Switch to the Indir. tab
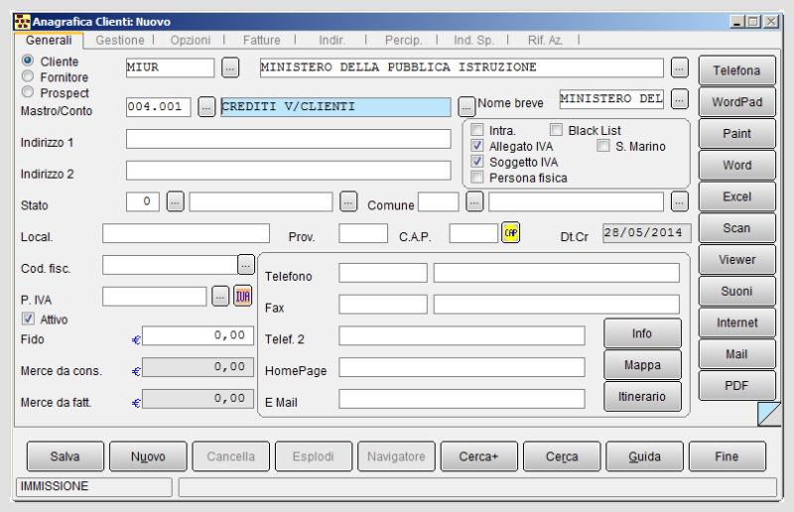The image size is (794, 512). point(331,40)
